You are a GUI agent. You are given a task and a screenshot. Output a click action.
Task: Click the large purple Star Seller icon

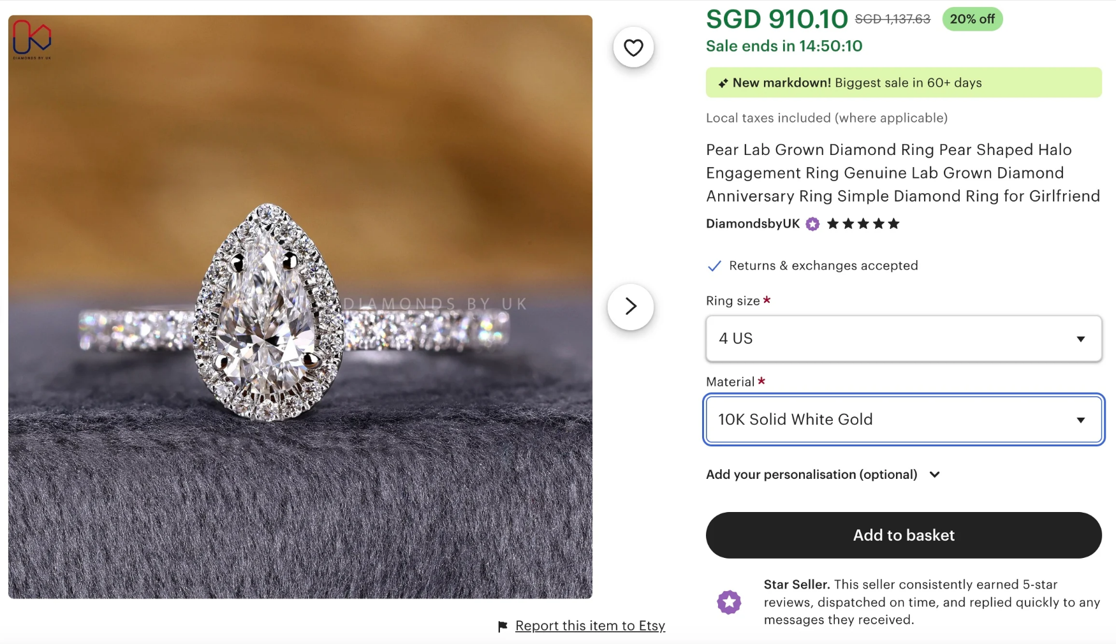[x=729, y=602]
